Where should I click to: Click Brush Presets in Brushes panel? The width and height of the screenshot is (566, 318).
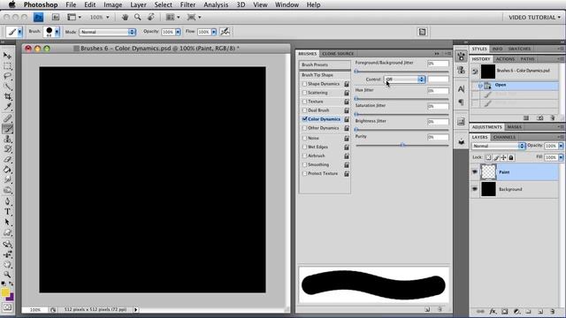click(x=325, y=64)
